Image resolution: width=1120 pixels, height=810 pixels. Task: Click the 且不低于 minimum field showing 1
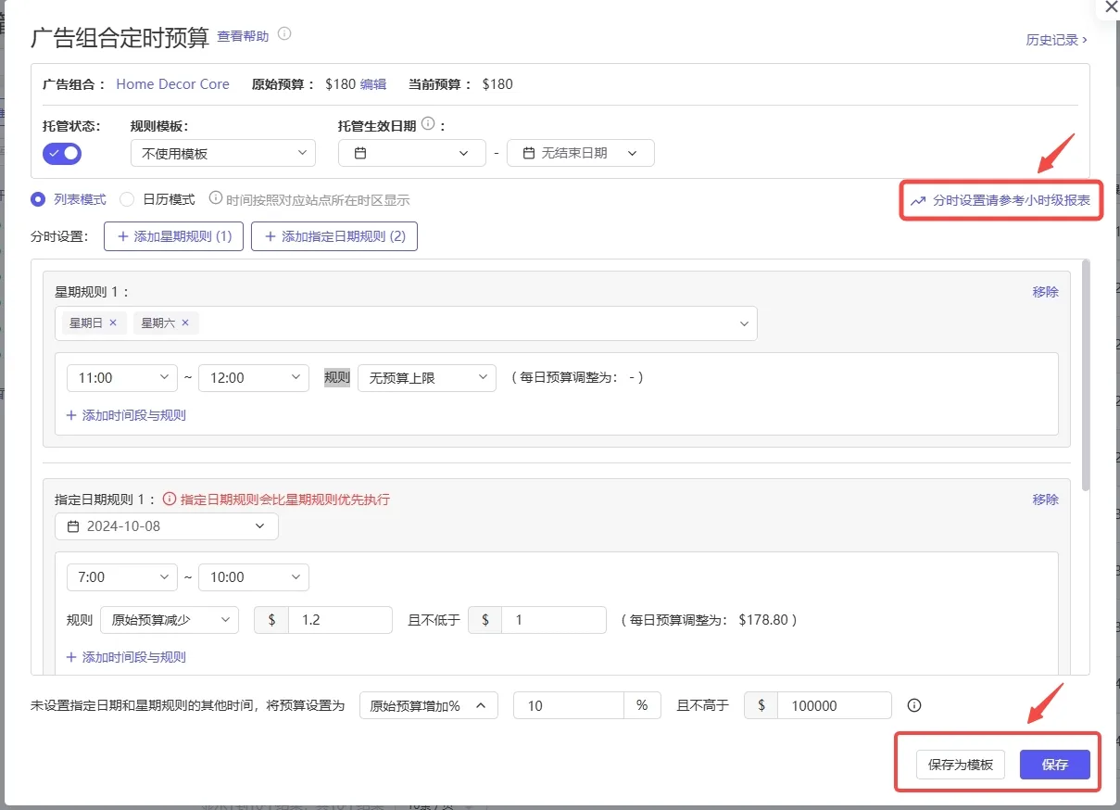click(x=554, y=620)
